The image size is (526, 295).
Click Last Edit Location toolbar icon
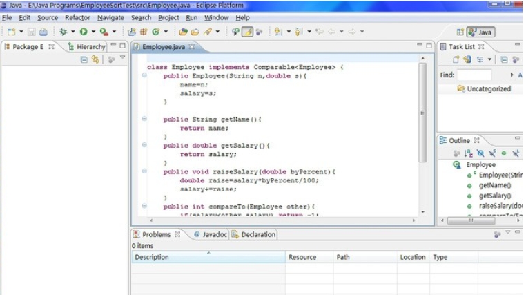pos(320,32)
